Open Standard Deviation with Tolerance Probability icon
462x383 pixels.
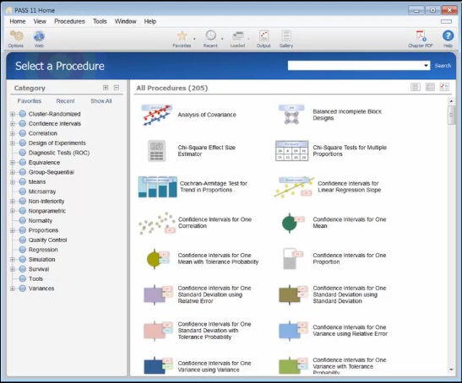158,331
